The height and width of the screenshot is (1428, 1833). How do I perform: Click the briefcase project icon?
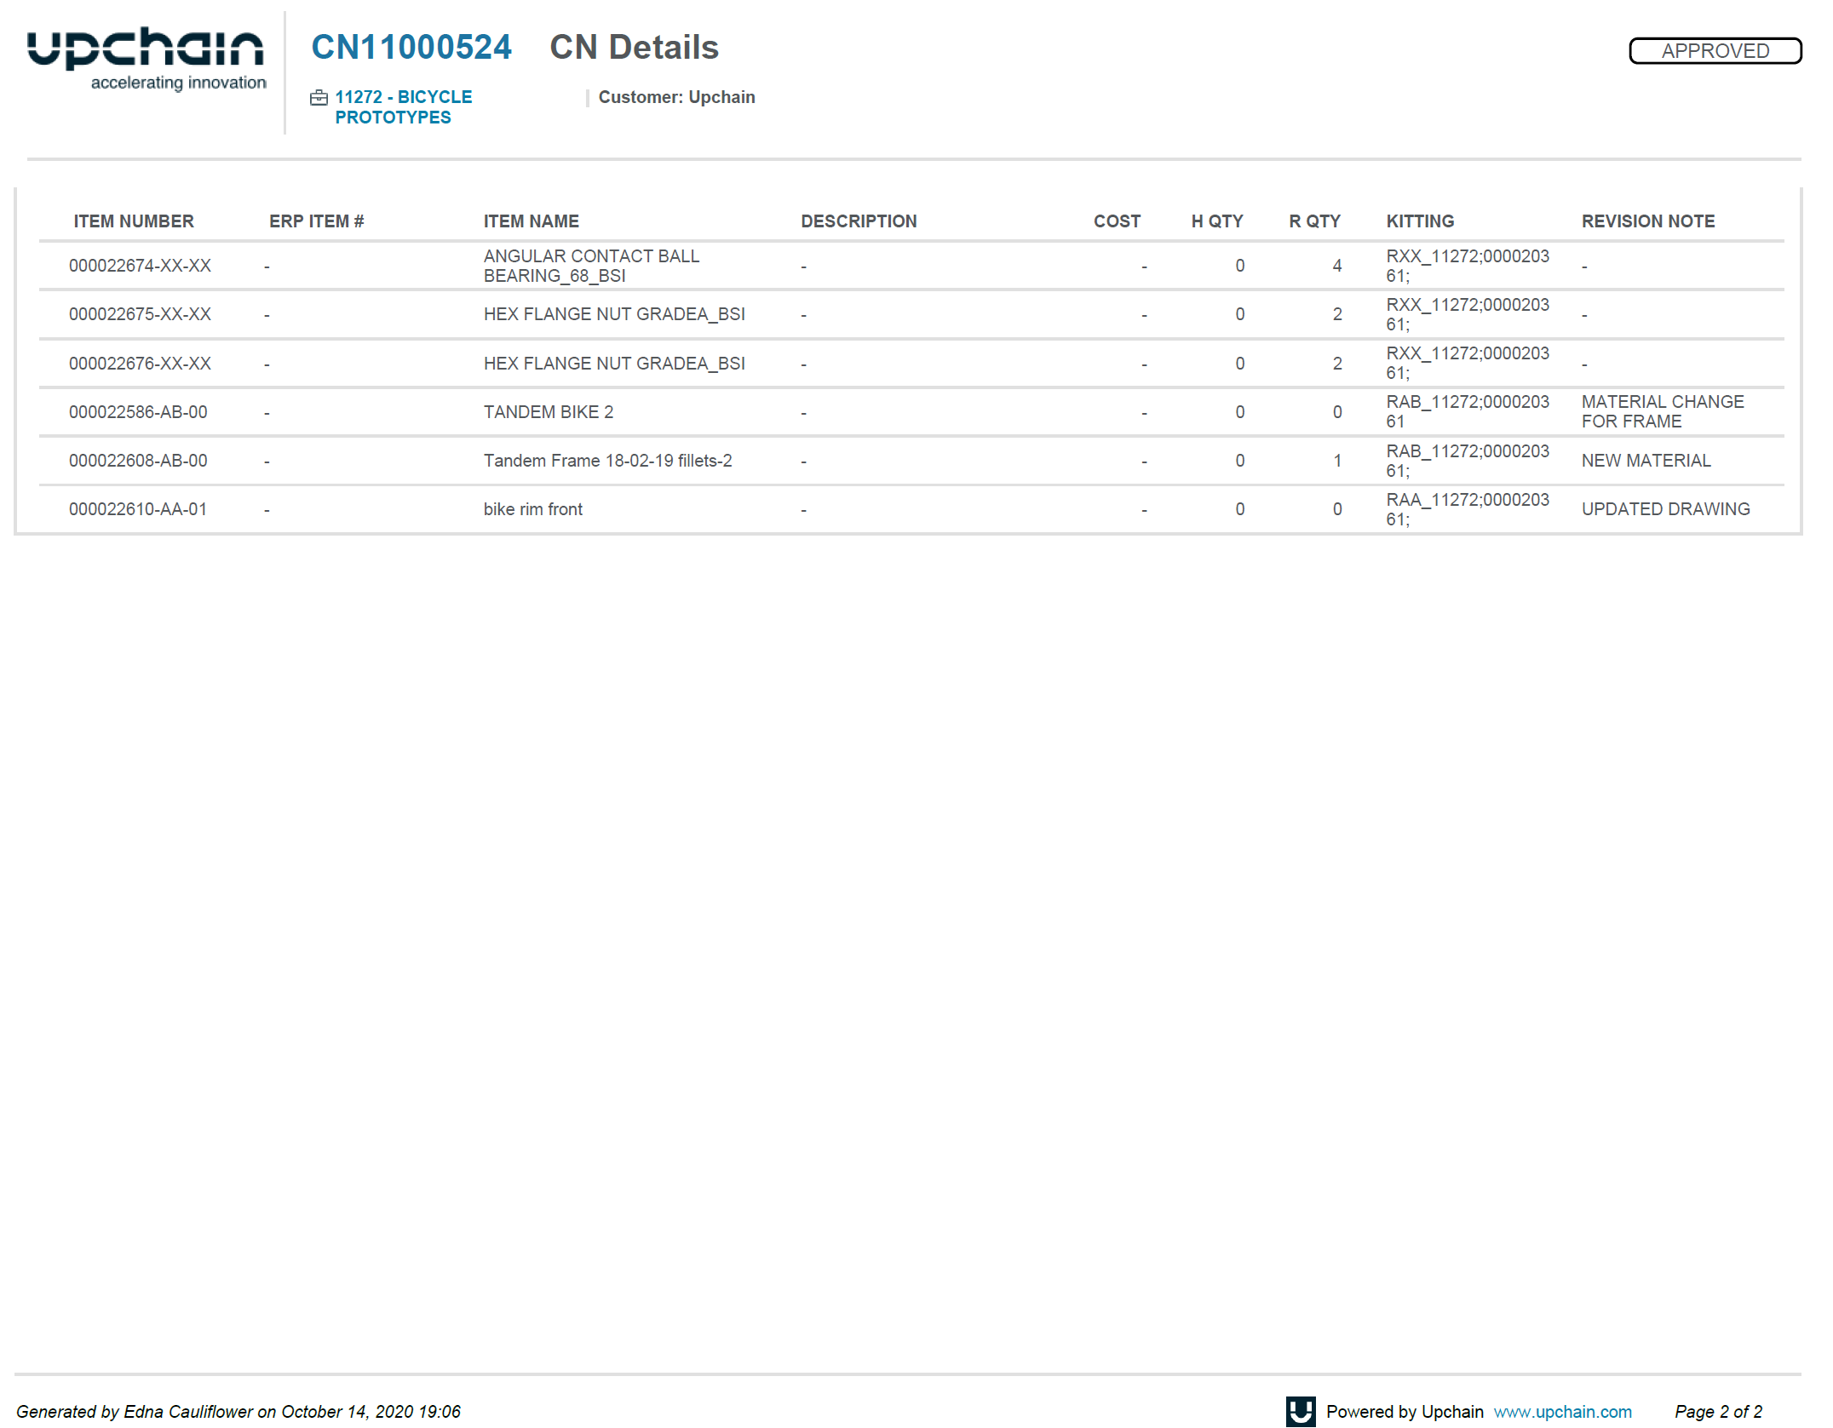click(319, 98)
